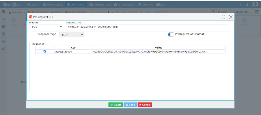Screen dimensions: 261x115
Task: Click the Request URL input field
Action: click(x=147, y=27)
